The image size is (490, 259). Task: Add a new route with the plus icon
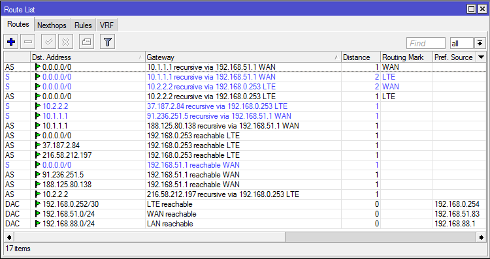pyautogui.click(x=11, y=42)
